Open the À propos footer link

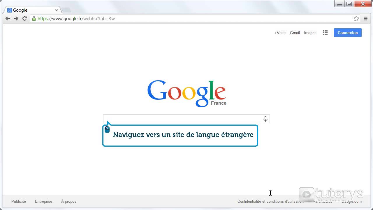[x=69, y=201]
